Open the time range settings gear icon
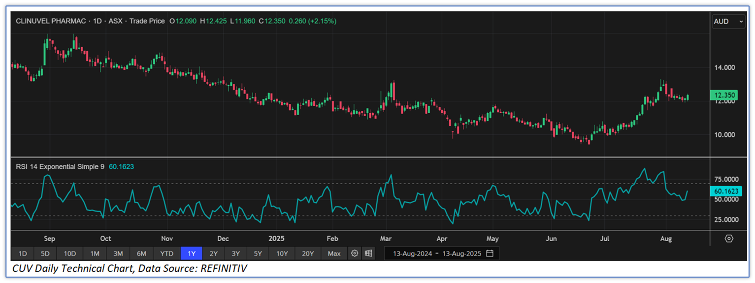This screenshot has width=755, height=283. click(x=354, y=253)
